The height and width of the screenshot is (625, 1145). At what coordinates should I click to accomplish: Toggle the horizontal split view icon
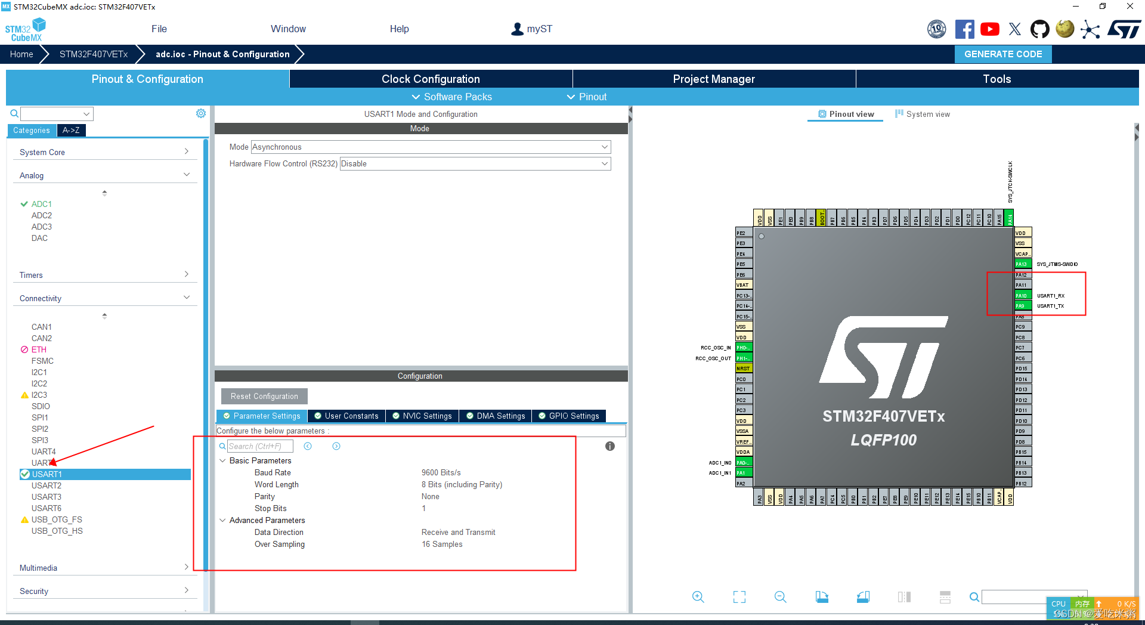[945, 597]
